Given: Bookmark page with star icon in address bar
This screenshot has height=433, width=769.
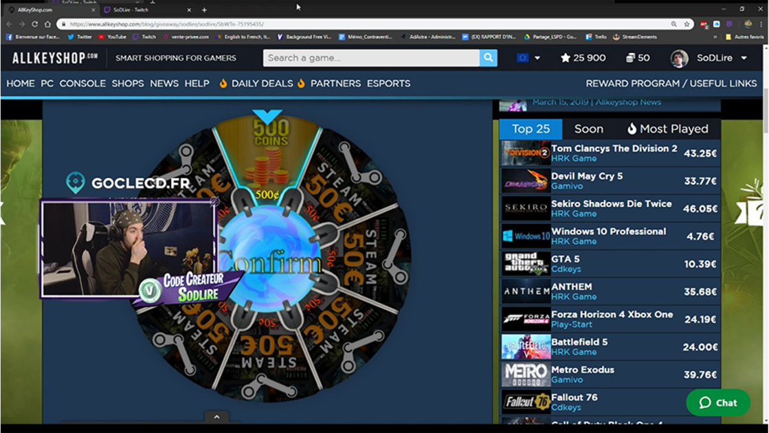Looking at the screenshot, I should coord(687,24).
